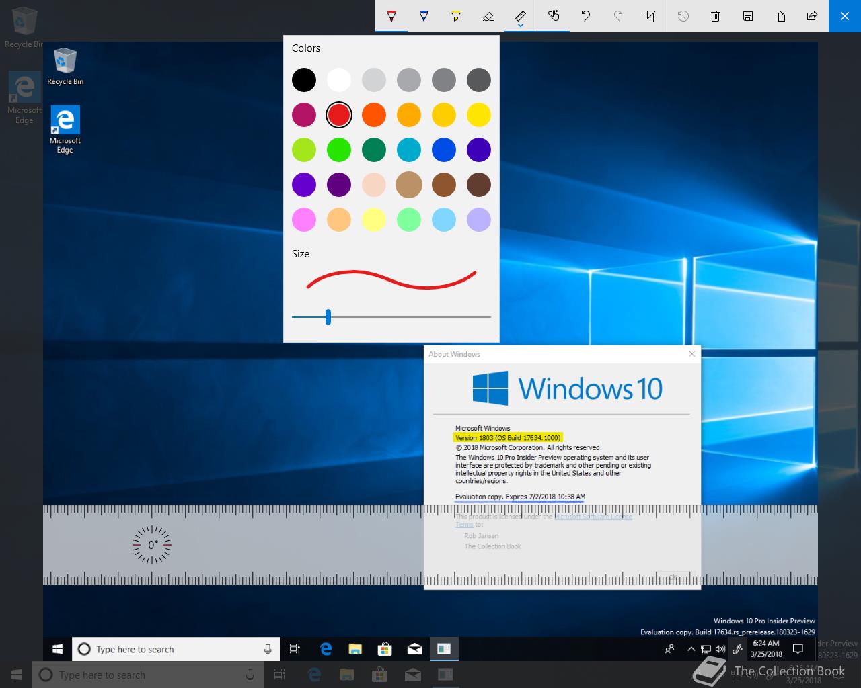Choose the darkest gray swatch
This screenshot has width=861, height=688.
click(479, 80)
